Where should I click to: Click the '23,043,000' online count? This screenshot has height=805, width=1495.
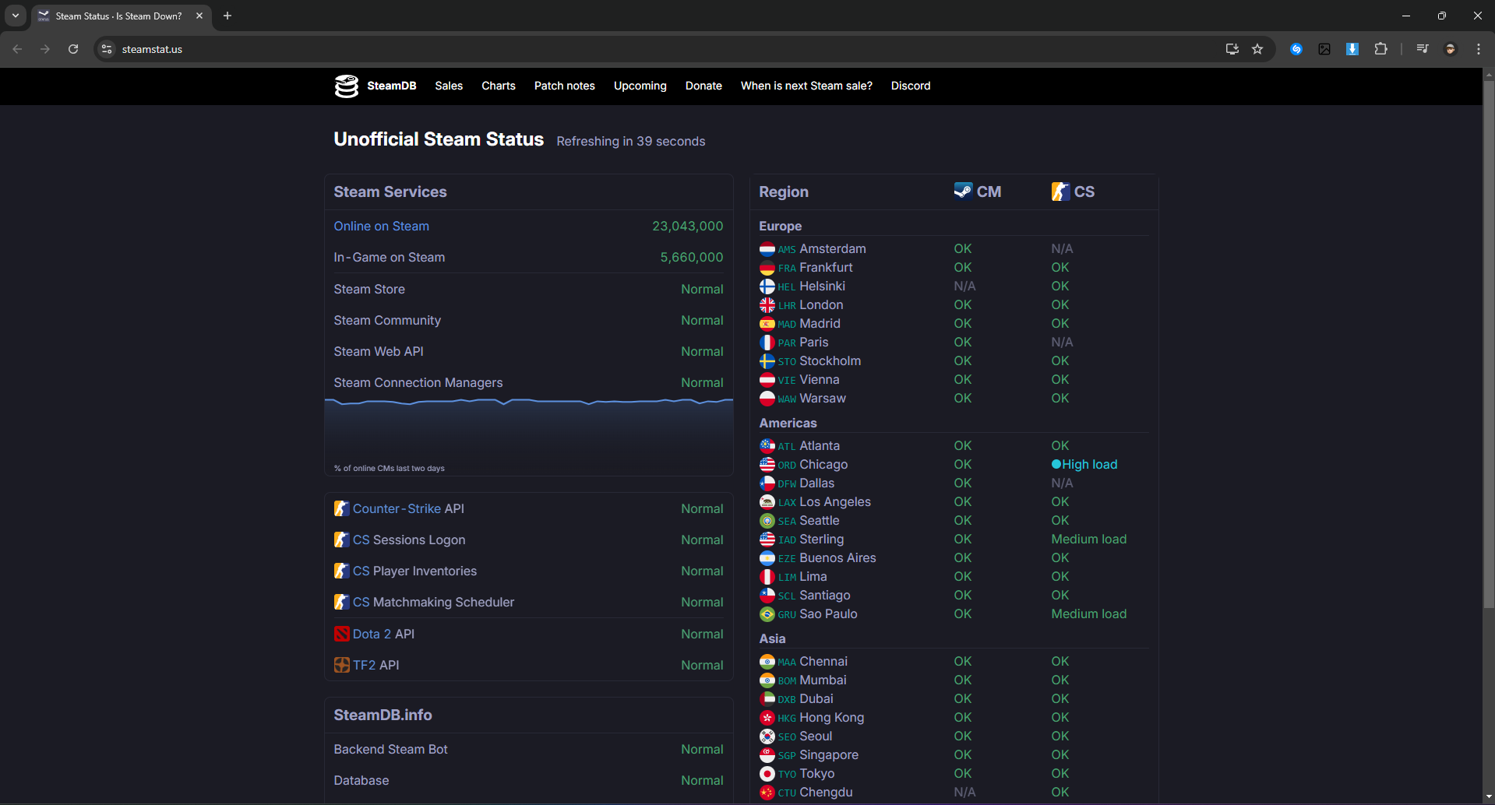[688, 226]
